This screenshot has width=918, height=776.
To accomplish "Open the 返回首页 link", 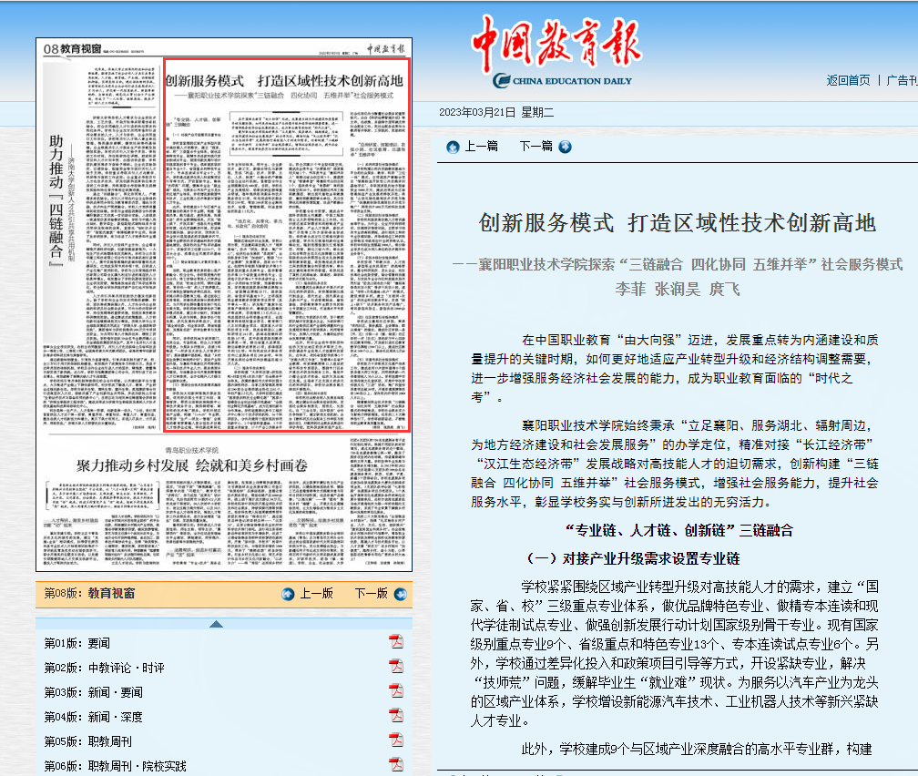I will click(x=848, y=80).
